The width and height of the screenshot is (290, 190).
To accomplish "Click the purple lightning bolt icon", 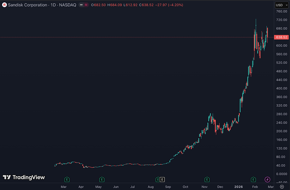I will (x=268, y=179).
